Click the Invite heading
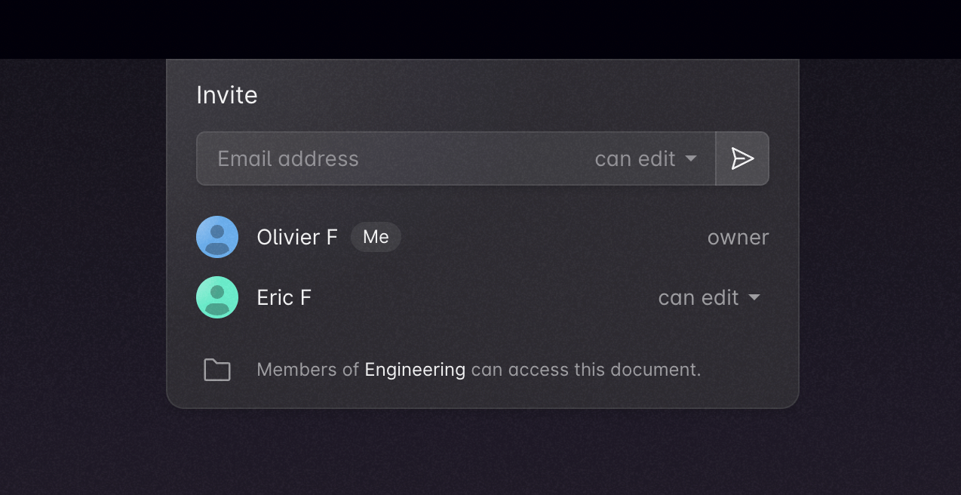This screenshot has height=495, width=961. tap(227, 95)
